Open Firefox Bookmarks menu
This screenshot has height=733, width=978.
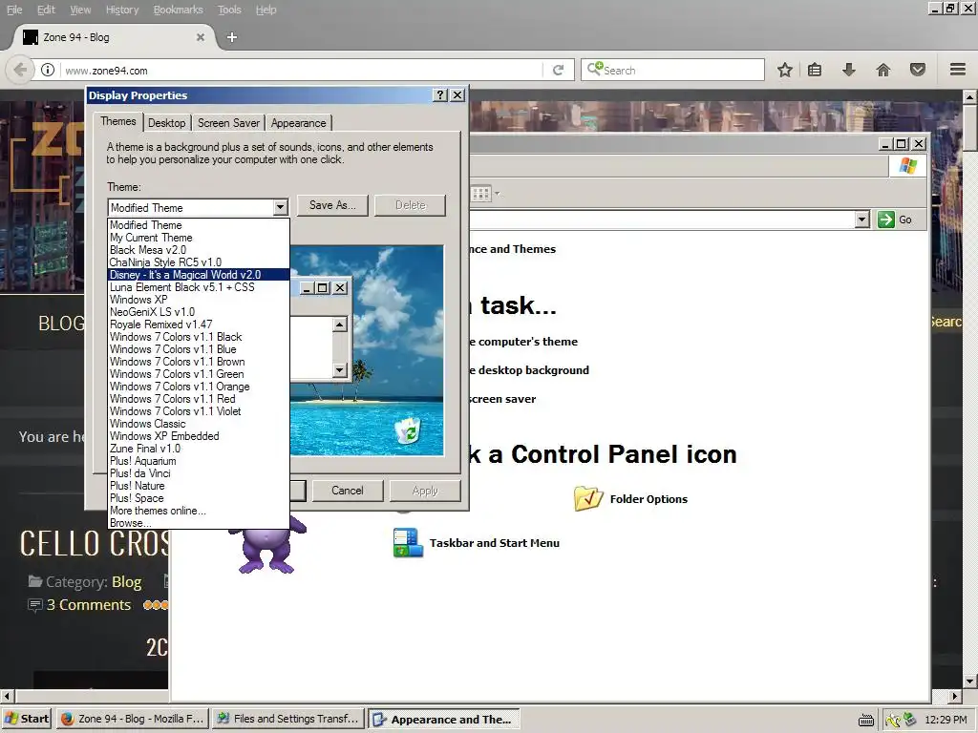(178, 10)
